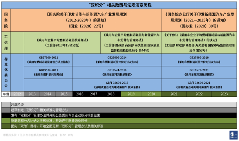
Task: Click the source note 制表：尹路
Action: [x=66, y=135]
